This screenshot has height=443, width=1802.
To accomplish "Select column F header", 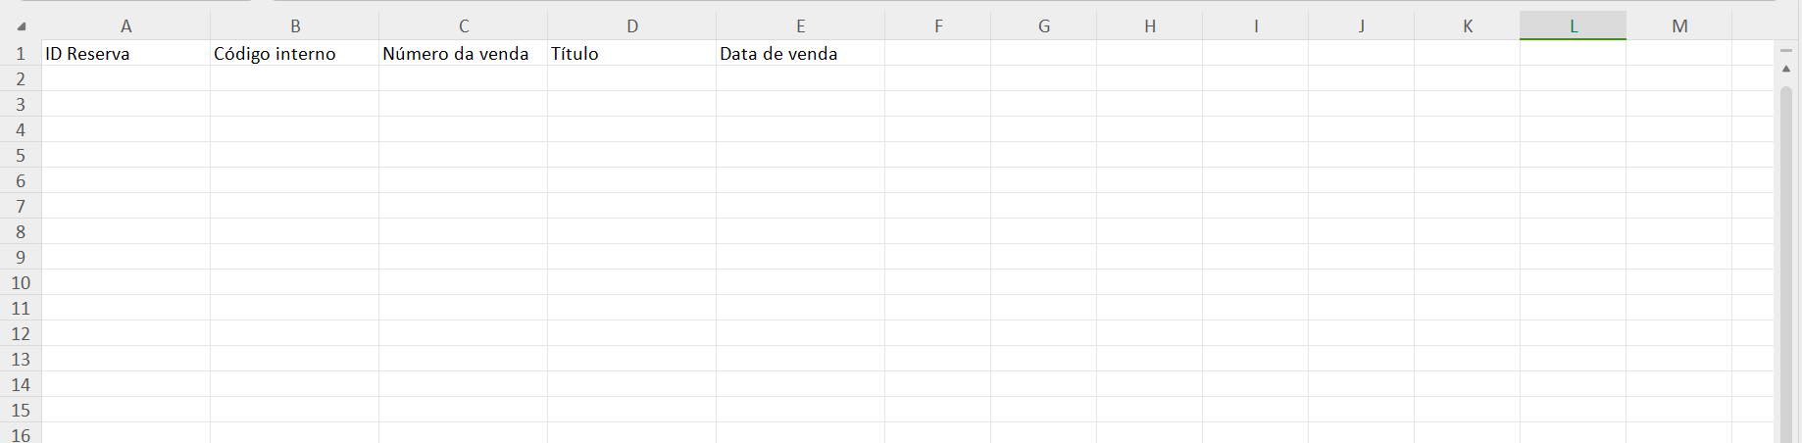I will coord(937,26).
